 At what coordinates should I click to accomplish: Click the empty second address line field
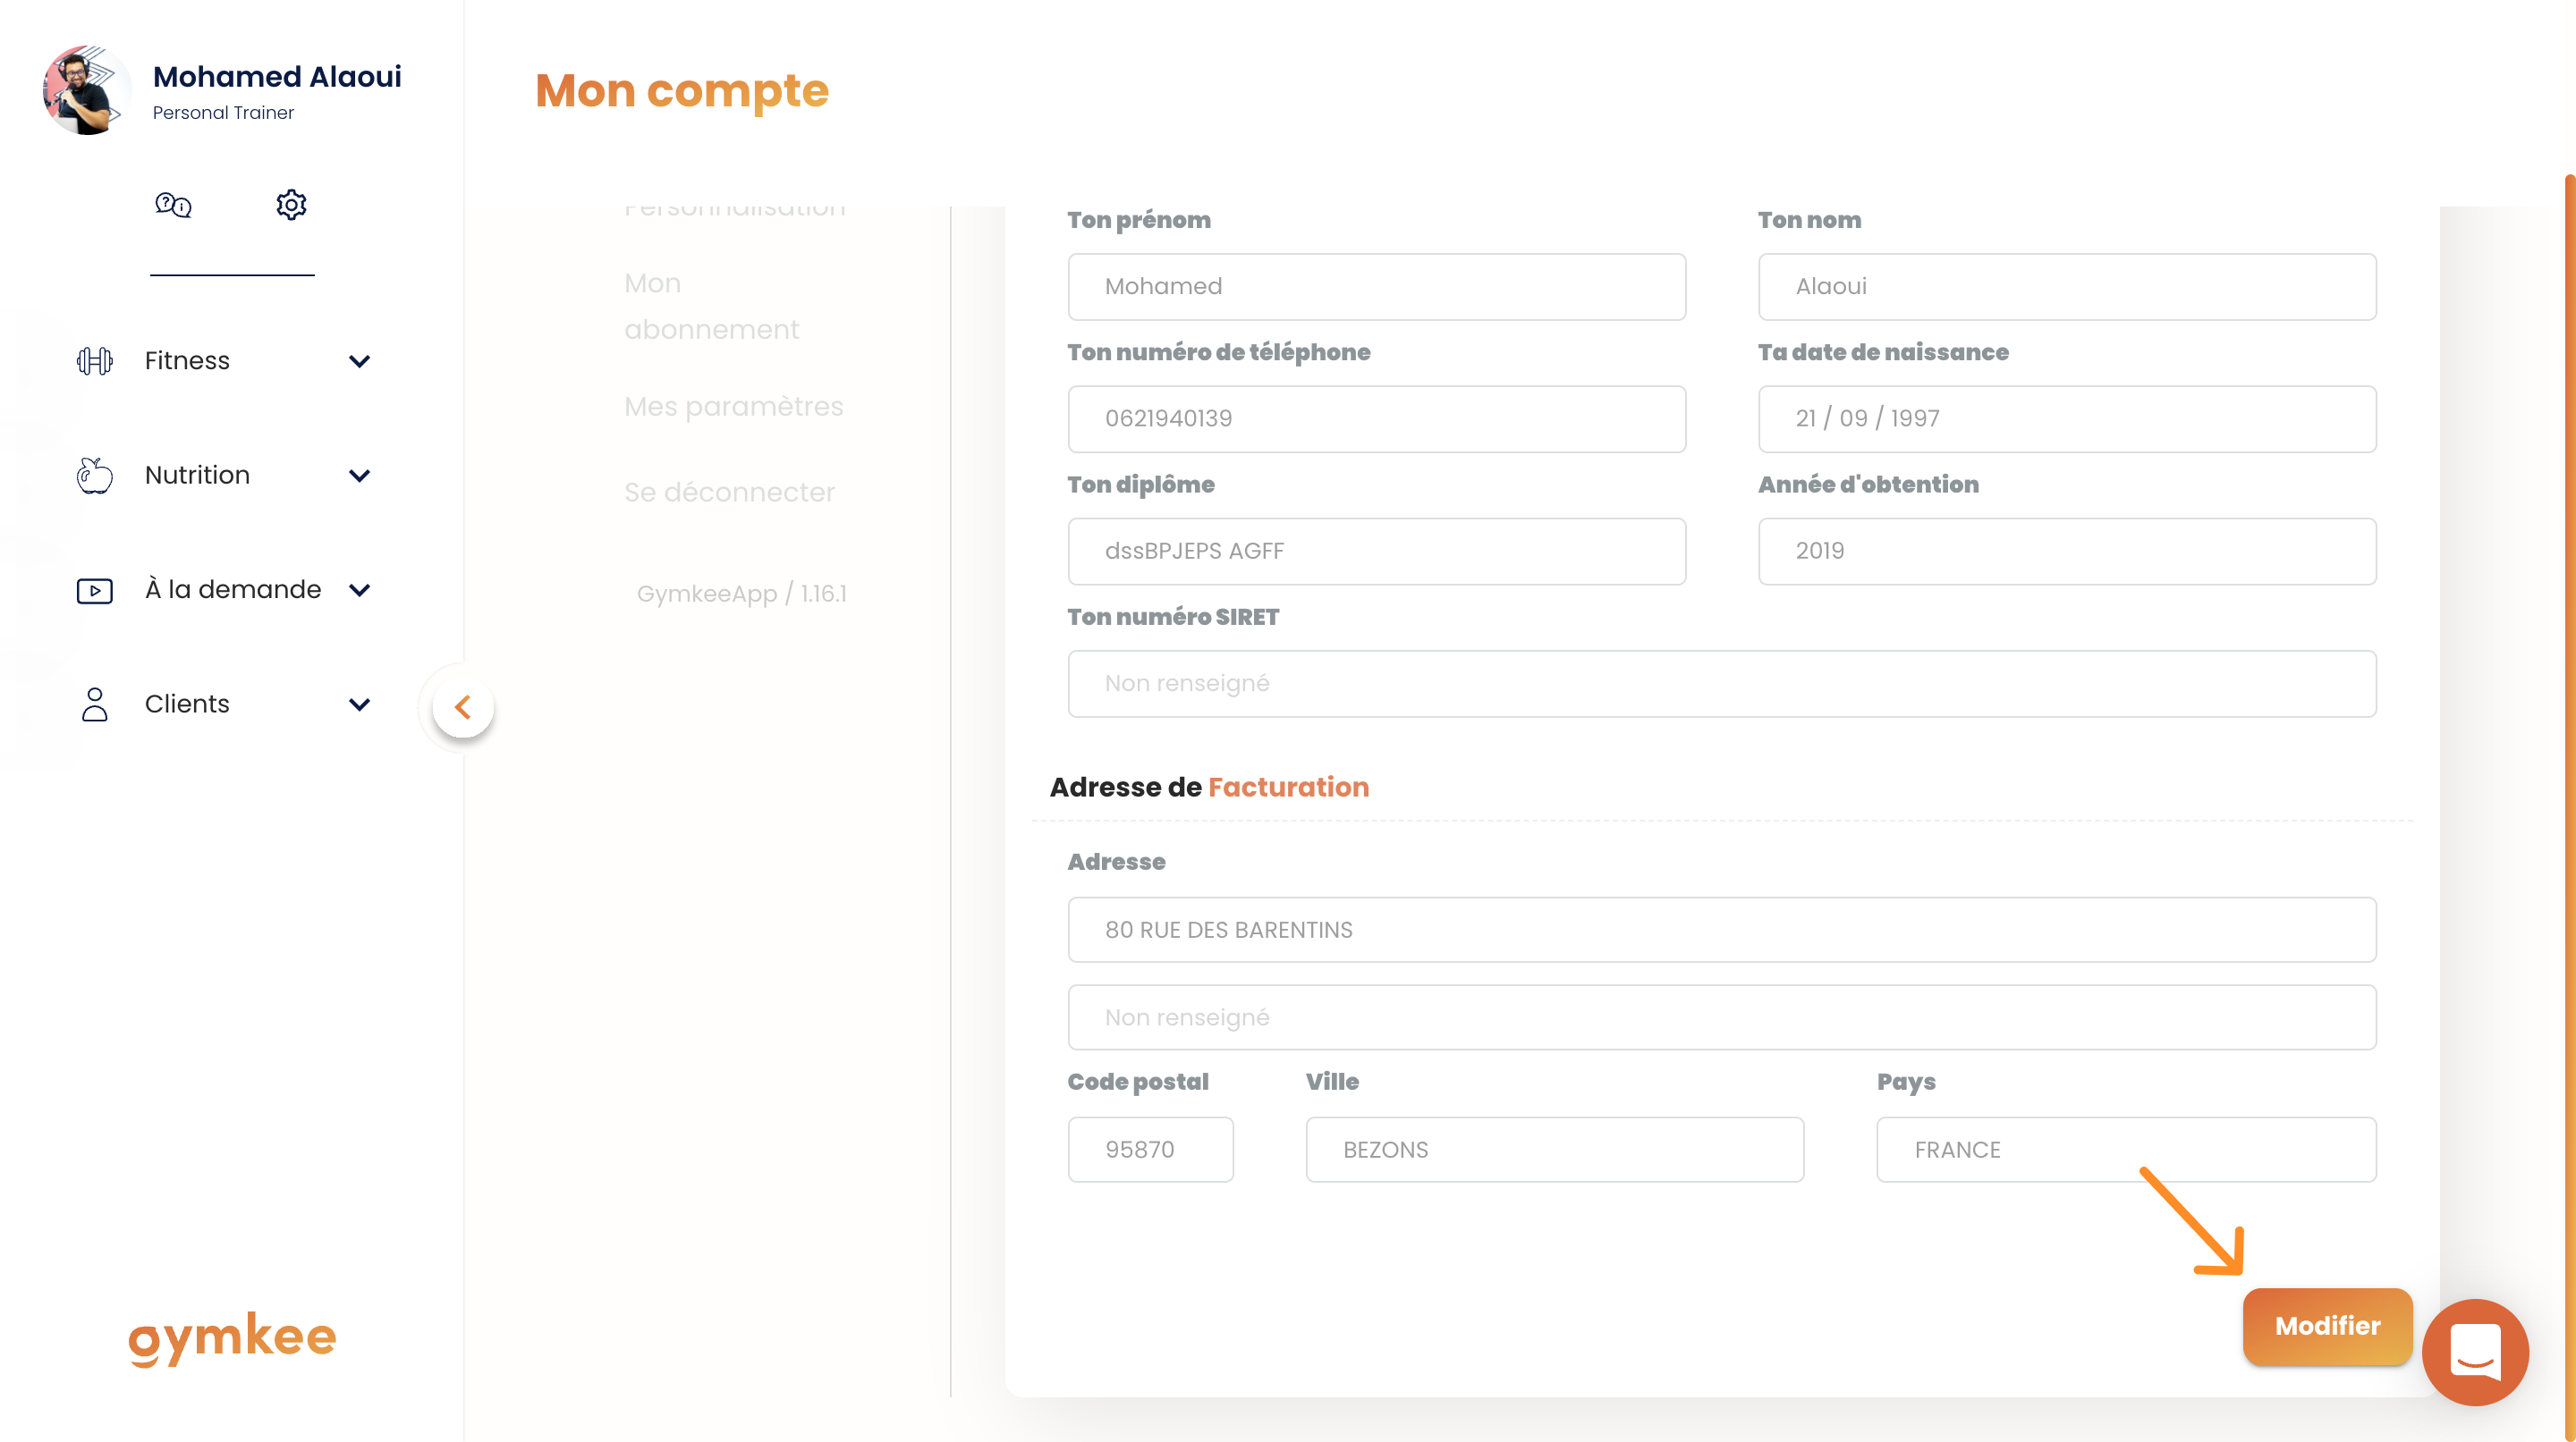[1722, 1017]
